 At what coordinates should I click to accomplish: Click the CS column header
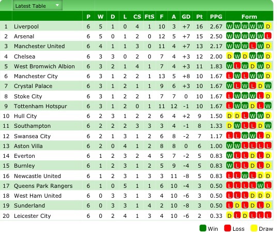(x=137, y=17)
